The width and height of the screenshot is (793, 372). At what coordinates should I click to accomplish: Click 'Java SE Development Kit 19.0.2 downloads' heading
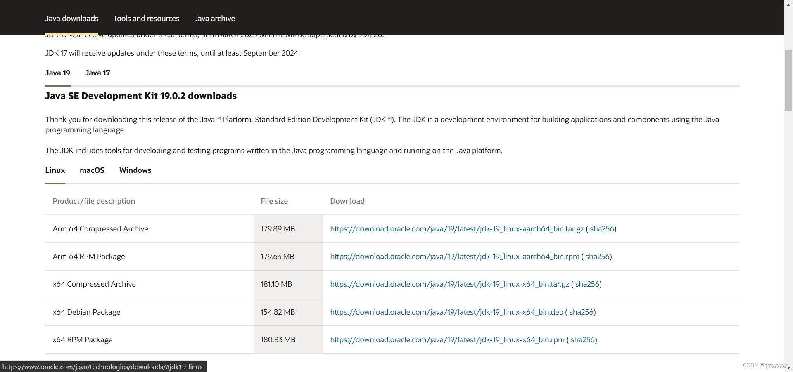pyautogui.click(x=141, y=96)
